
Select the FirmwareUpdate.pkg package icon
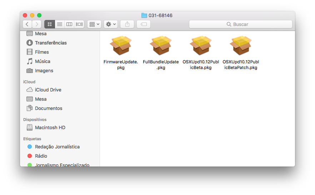pyautogui.click(x=121, y=45)
